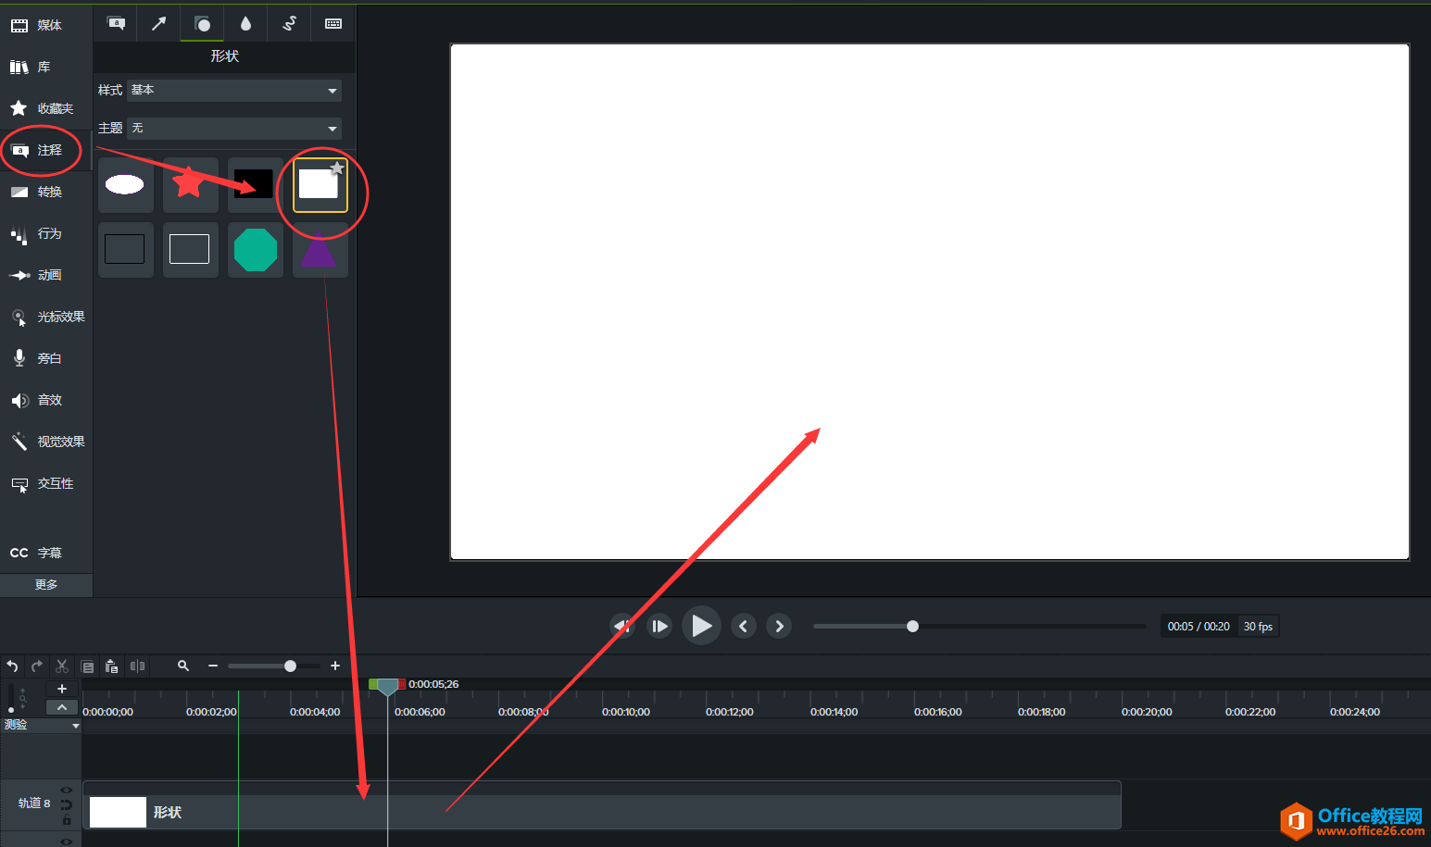Open the 光标效果 (Cursor Effects) panel
The height and width of the screenshot is (847, 1431).
[46, 317]
